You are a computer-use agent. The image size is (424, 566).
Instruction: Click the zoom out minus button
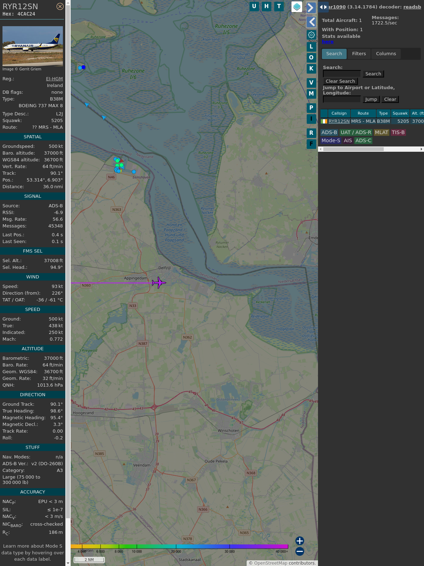(x=300, y=551)
